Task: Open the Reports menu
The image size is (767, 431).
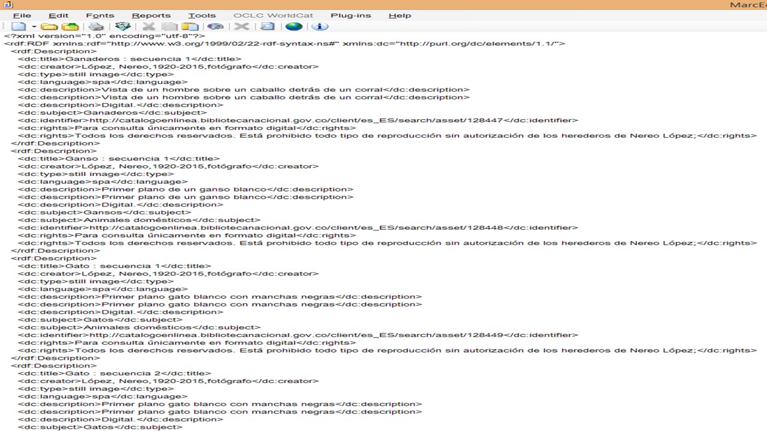Action: point(151,16)
